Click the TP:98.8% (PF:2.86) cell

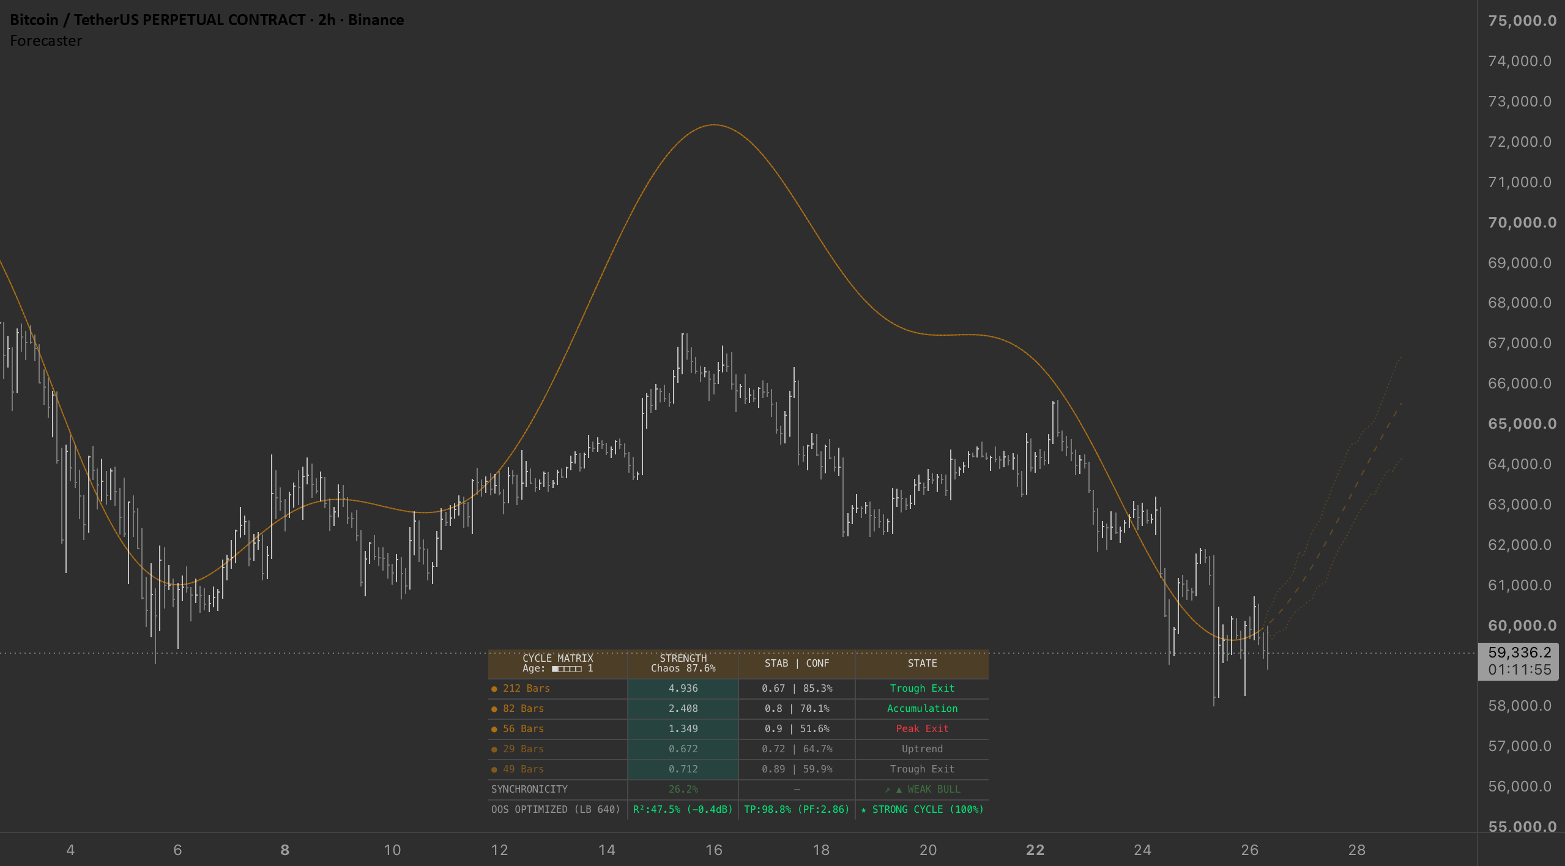tap(797, 810)
